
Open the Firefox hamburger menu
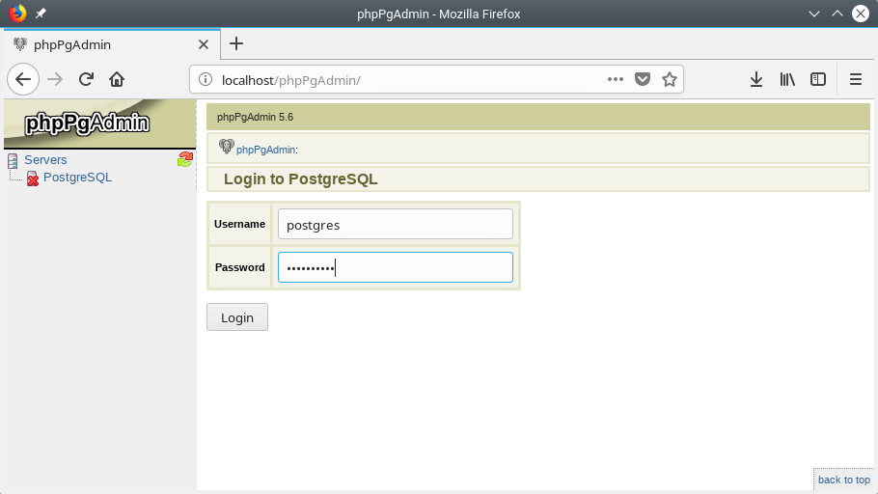coord(855,79)
